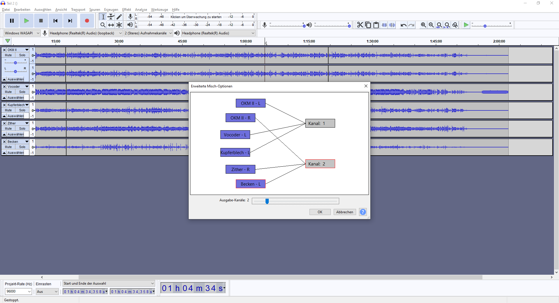Open the Effekt menu
The height and width of the screenshot is (303, 559).
pos(126,10)
